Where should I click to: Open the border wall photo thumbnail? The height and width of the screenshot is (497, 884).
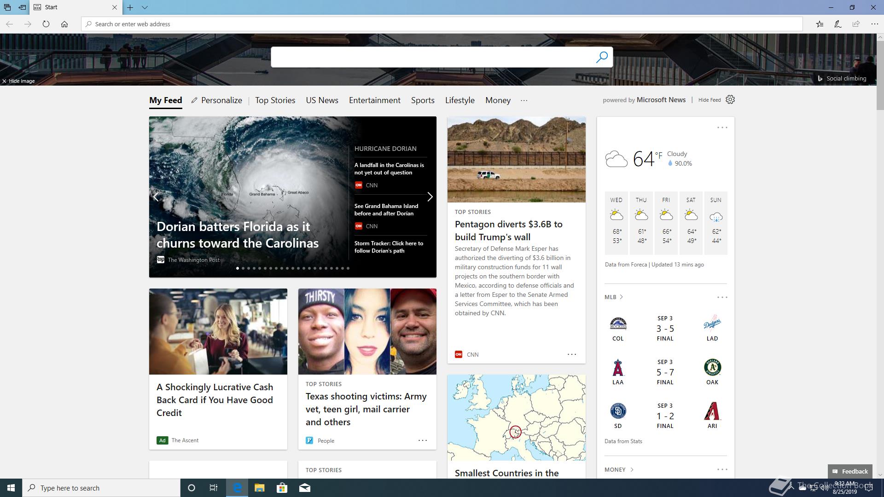[517, 159]
